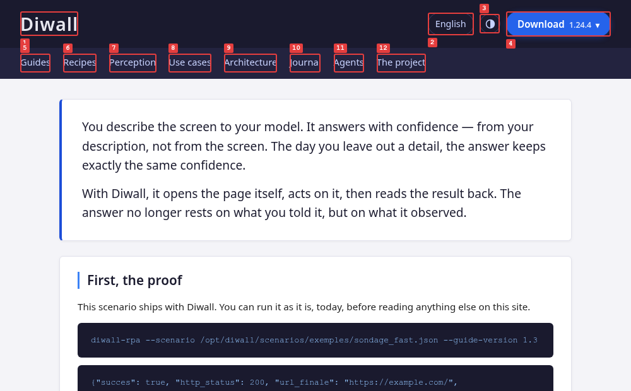Visit the Agents section
631x391 pixels.
coord(349,63)
